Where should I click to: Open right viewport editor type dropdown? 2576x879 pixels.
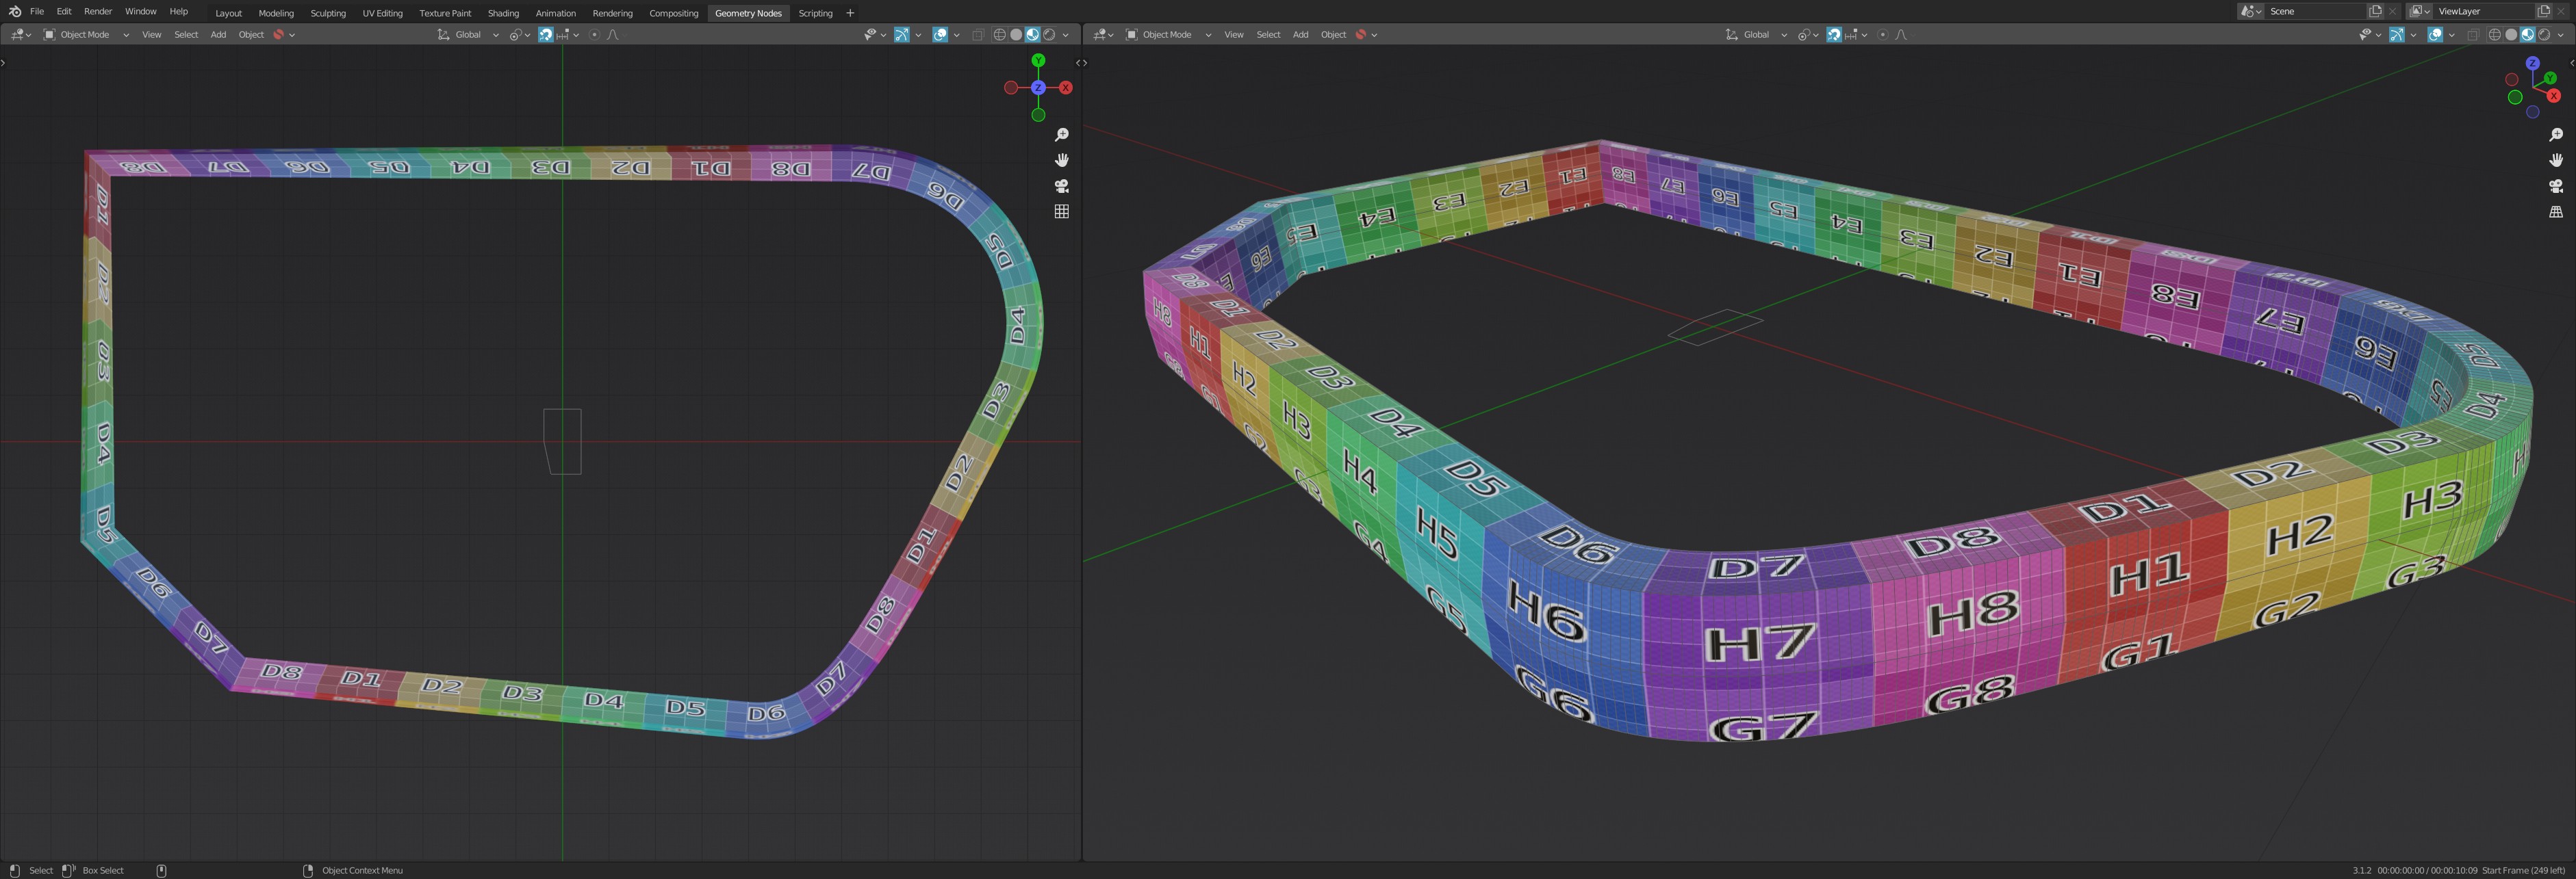1103,35
